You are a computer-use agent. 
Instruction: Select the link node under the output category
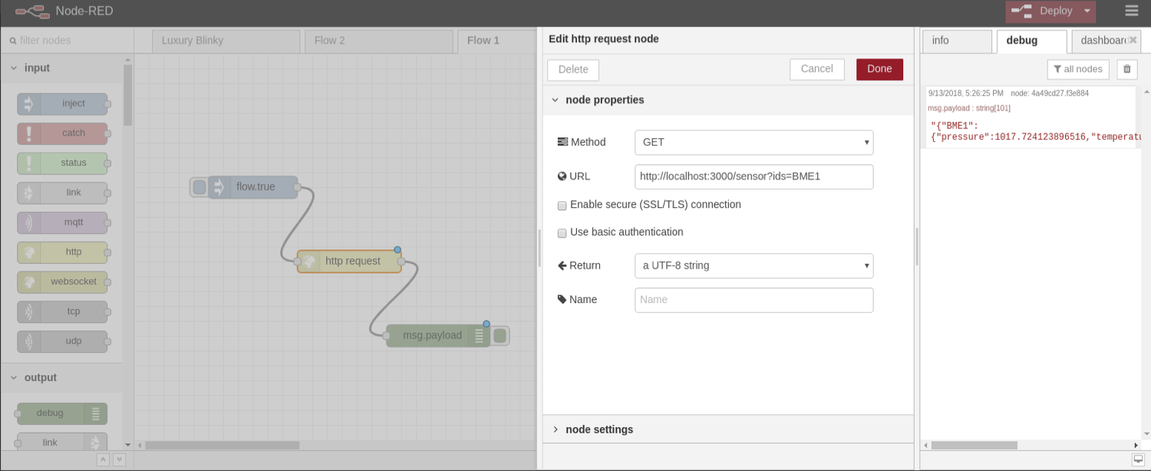62,443
